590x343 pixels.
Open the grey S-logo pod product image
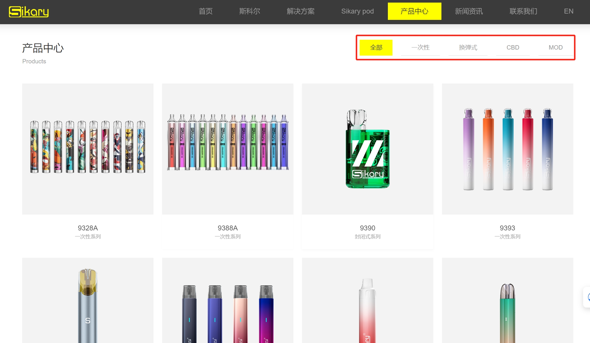(88, 300)
